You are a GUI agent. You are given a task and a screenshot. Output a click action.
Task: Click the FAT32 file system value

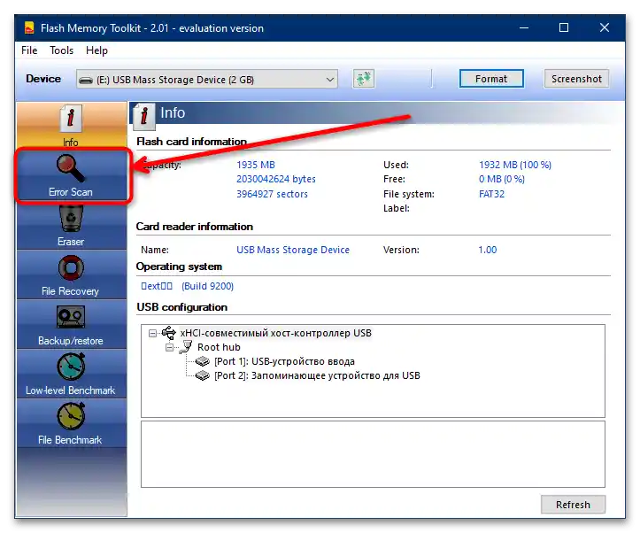[491, 194]
